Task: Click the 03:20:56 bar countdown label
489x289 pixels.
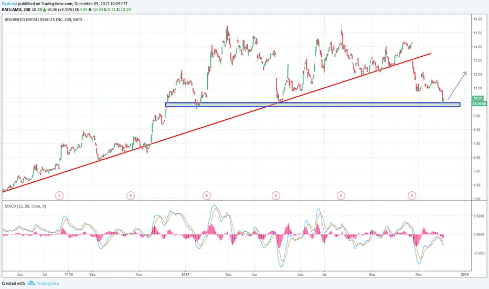Action: click(480, 104)
